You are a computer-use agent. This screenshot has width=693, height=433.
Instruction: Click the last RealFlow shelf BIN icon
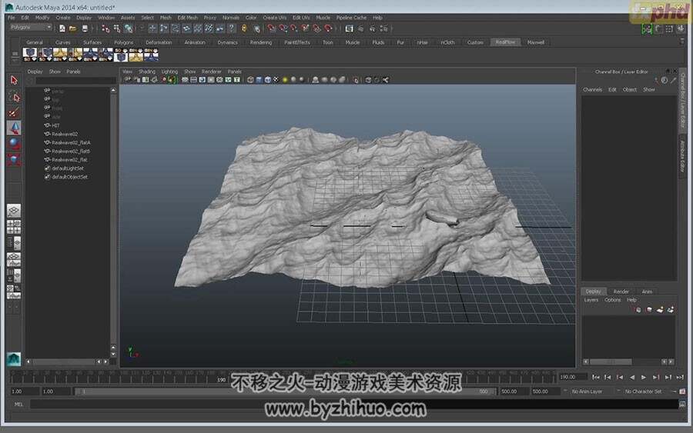coord(151,55)
